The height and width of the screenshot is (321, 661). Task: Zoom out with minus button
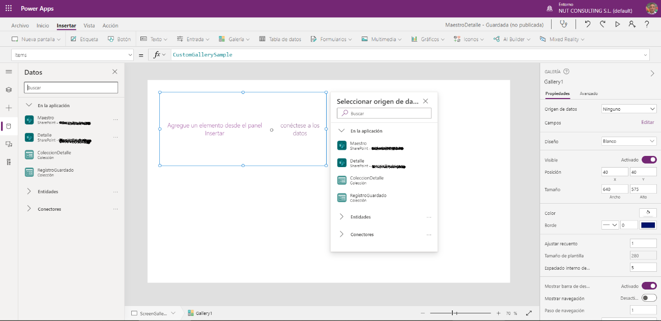(x=422, y=313)
